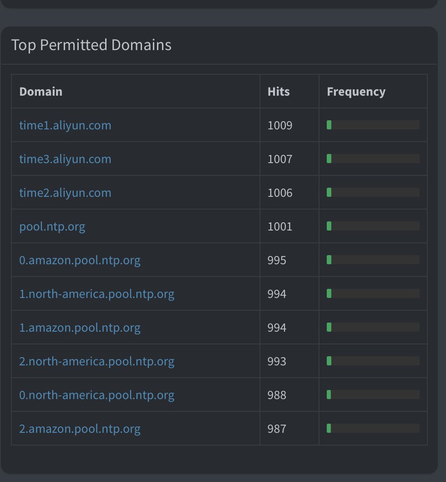The height and width of the screenshot is (482, 446).
Task: Click the frequency bar for 0.amazon.pool.ntp.org
Action: [373, 260]
